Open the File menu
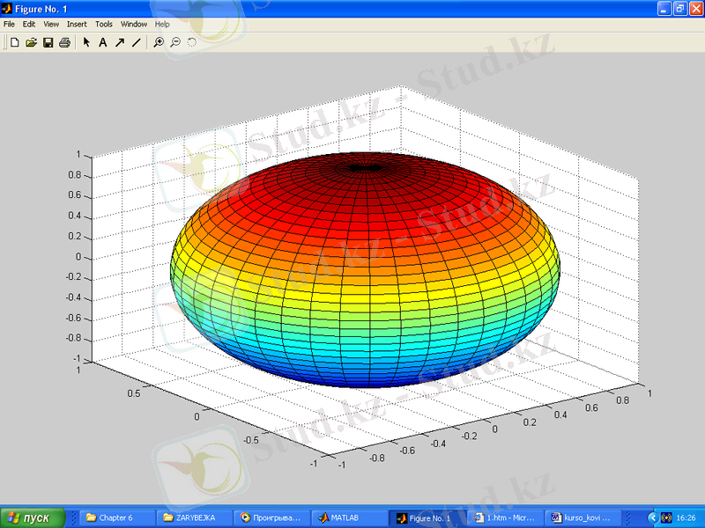This screenshot has width=705, height=528. (10, 25)
